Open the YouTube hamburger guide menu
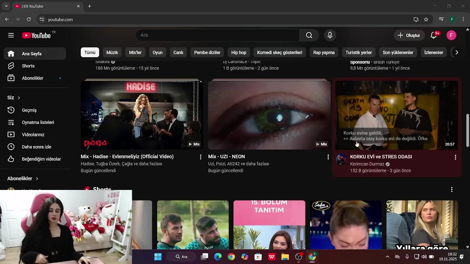The width and height of the screenshot is (470, 264). coord(11,35)
